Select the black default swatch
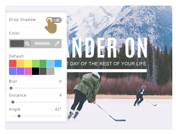This screenshot has width=176, height=134. pyautogui.click(x=35, y=71)
